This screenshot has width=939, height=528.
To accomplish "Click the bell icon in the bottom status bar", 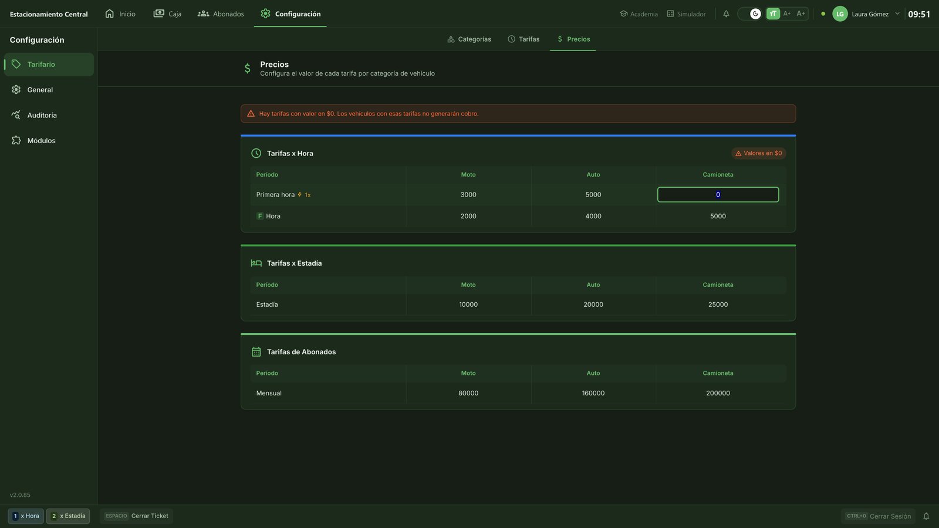I will tap(926, 516).
